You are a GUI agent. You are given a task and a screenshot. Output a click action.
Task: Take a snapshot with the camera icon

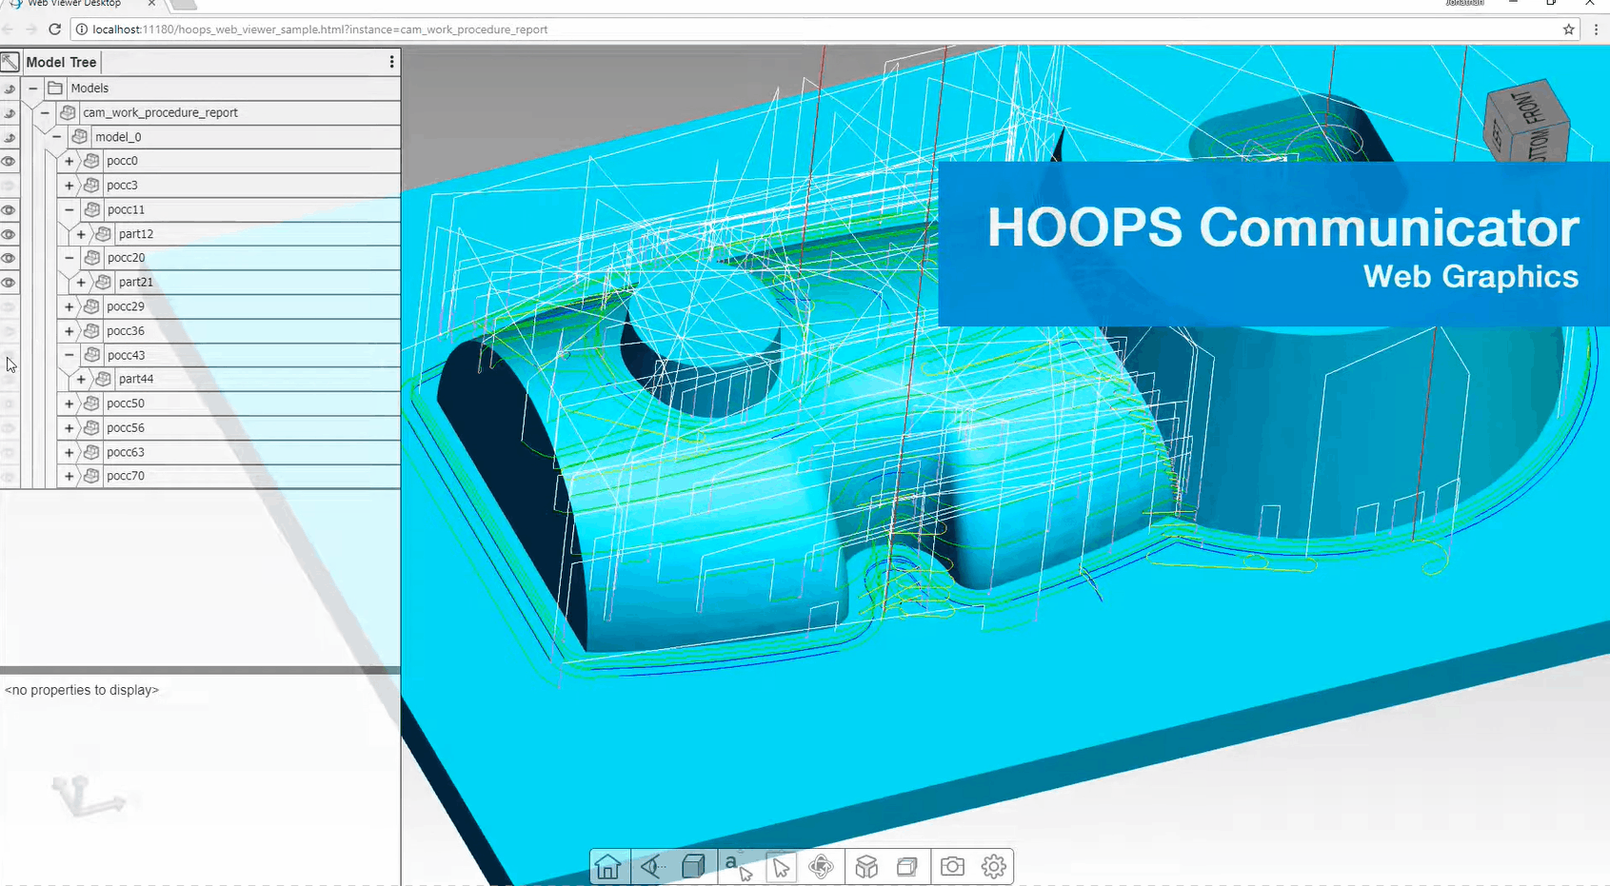952,867
